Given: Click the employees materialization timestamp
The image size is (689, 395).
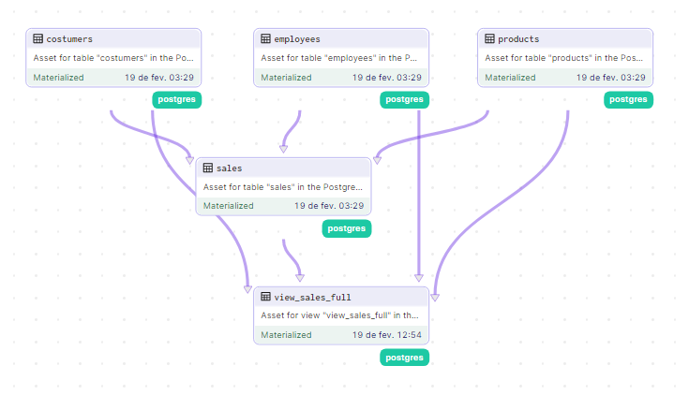Looking at the screenshot, I should tap(386, 77).
